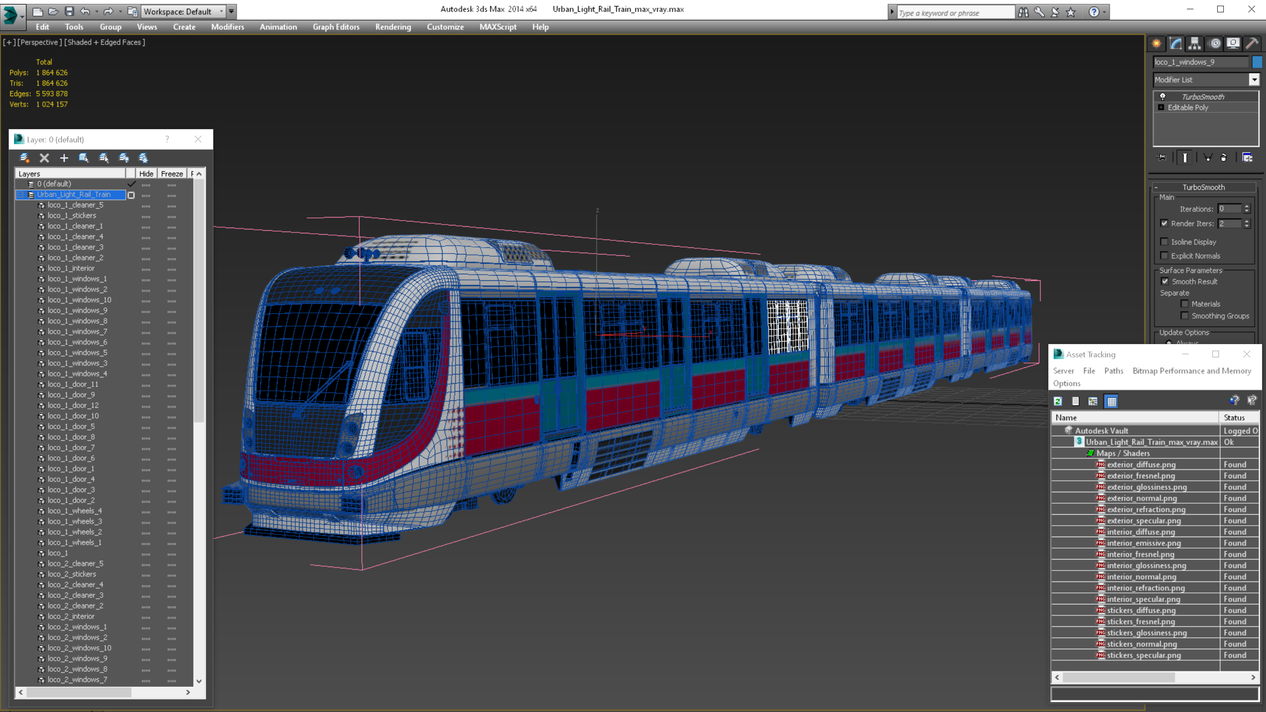Viewport: 1266px width, 712px height.
Task: Select Editable Poly in modifier stack
Action: [1187, 108]
